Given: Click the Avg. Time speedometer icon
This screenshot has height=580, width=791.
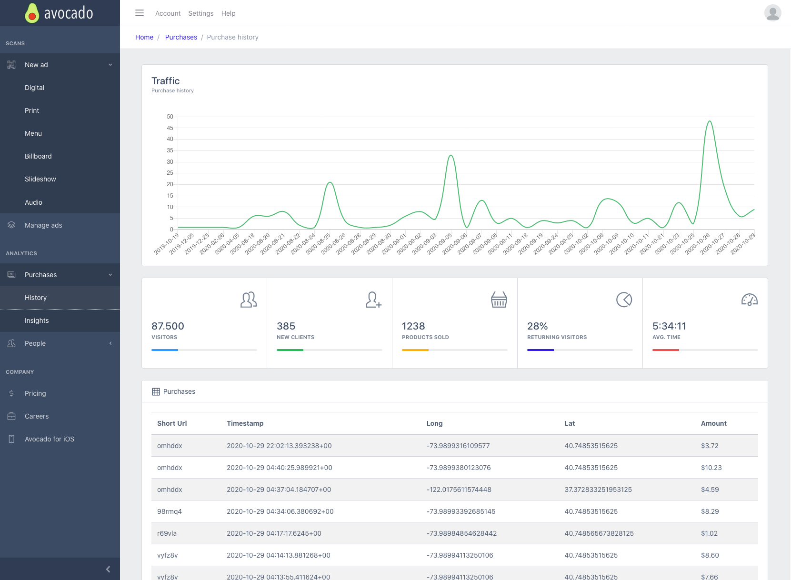Looking at the screenshot, I should [750, 300].
